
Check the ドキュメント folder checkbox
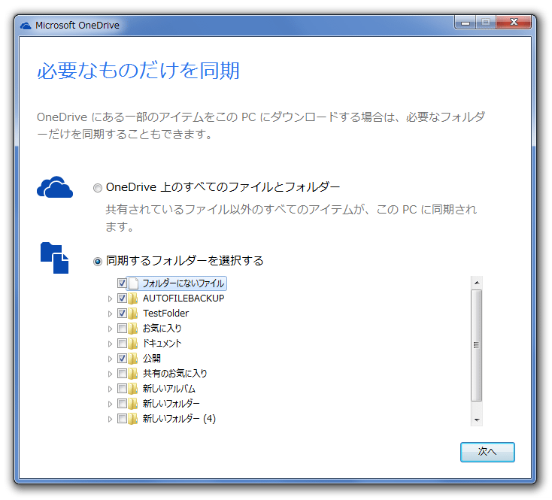(x=122, y=343)
